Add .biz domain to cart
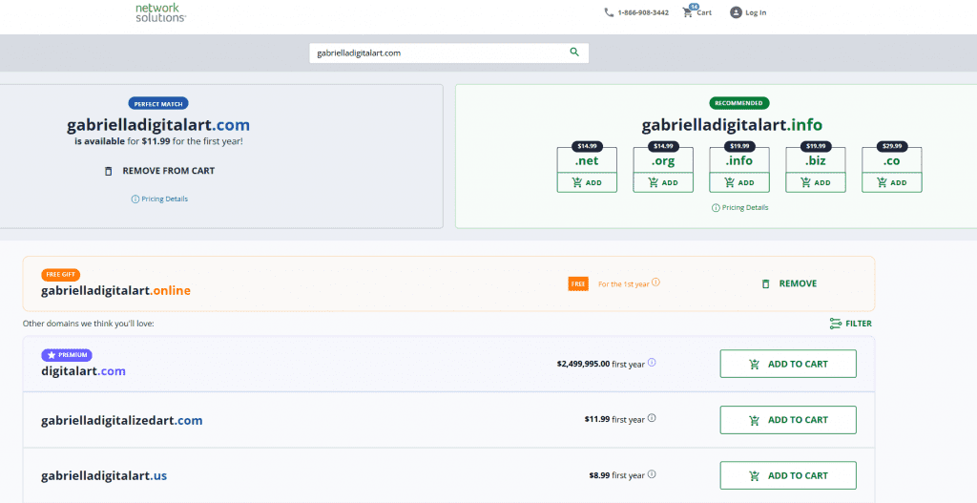 [816, 182]
